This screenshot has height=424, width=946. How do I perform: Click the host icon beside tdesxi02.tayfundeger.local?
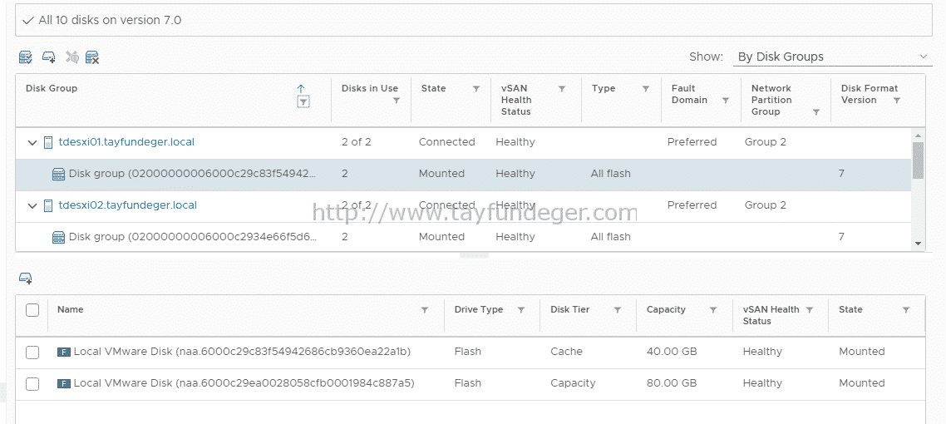pyautogui.click(x=48, y=205)
